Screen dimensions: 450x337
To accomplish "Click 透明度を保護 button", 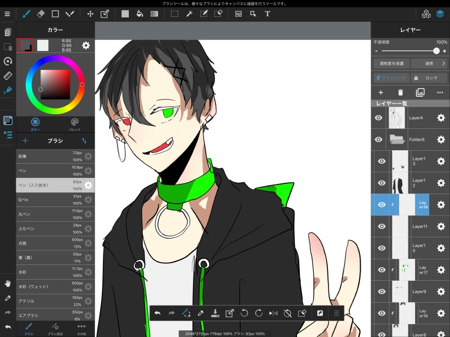I will 391,64.
